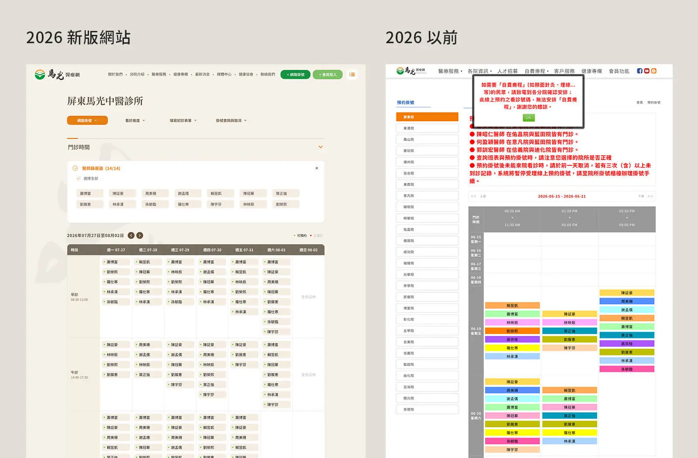This screenshot has width=698, height=458.
Task: Open the YouTube icon in old header
Action: point(647,71)
